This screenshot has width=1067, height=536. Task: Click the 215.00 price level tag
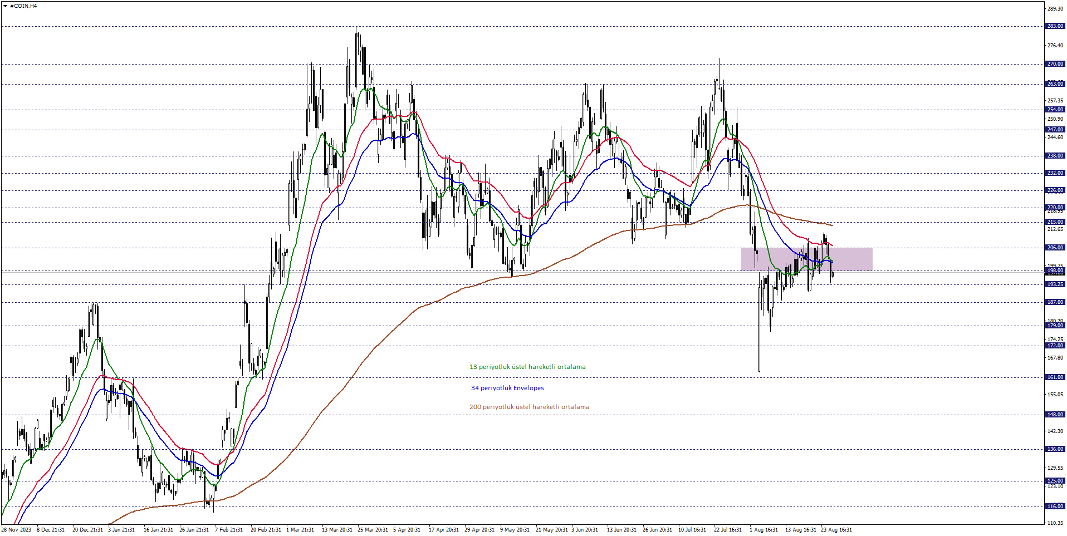[1055, 222]
